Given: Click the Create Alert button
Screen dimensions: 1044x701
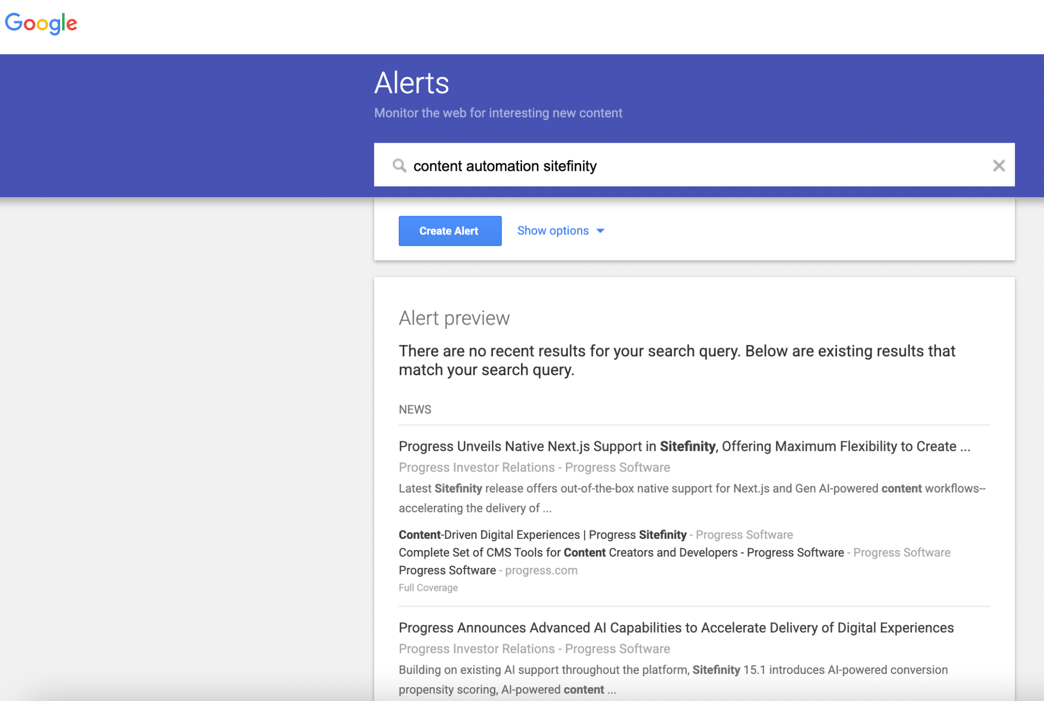Looking at the screenshot, I should (449, 230).
